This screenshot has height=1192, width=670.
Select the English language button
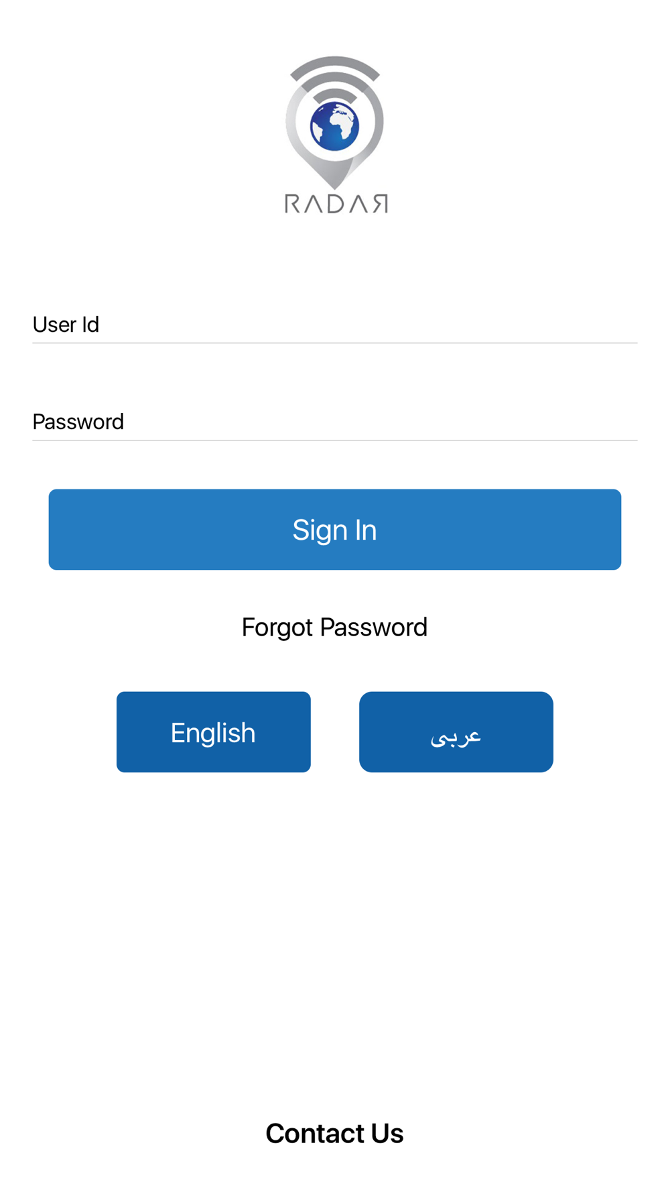[214, 732]
